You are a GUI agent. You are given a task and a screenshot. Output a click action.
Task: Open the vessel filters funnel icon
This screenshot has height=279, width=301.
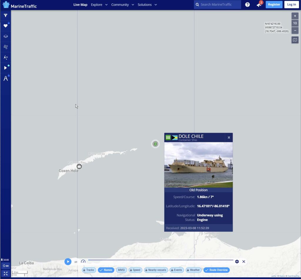click(5, 15)
